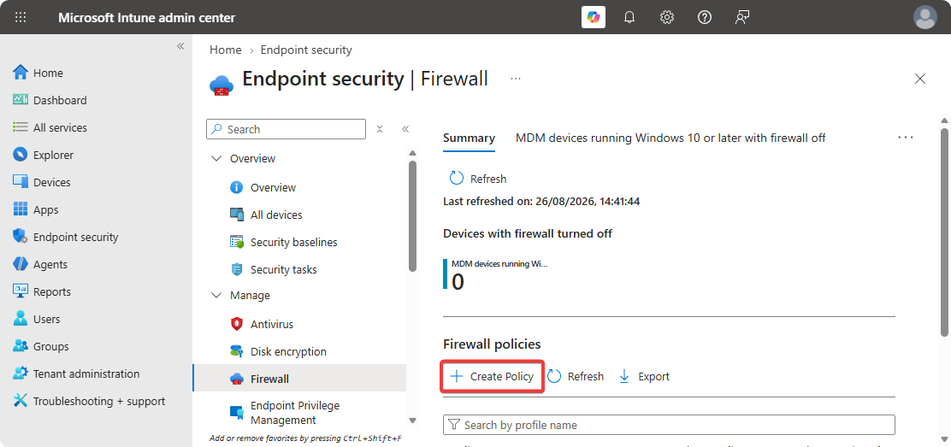Screen dimensions: 951x447
Task: Open the feedback icon
Action: click(741, 17)
